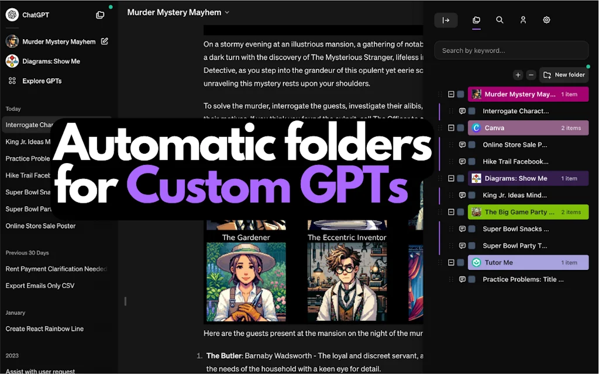The height and width of the screenshot is (374, 599).
Task: Open the Online Store Sale Poster chat
Action: point(40,226)
